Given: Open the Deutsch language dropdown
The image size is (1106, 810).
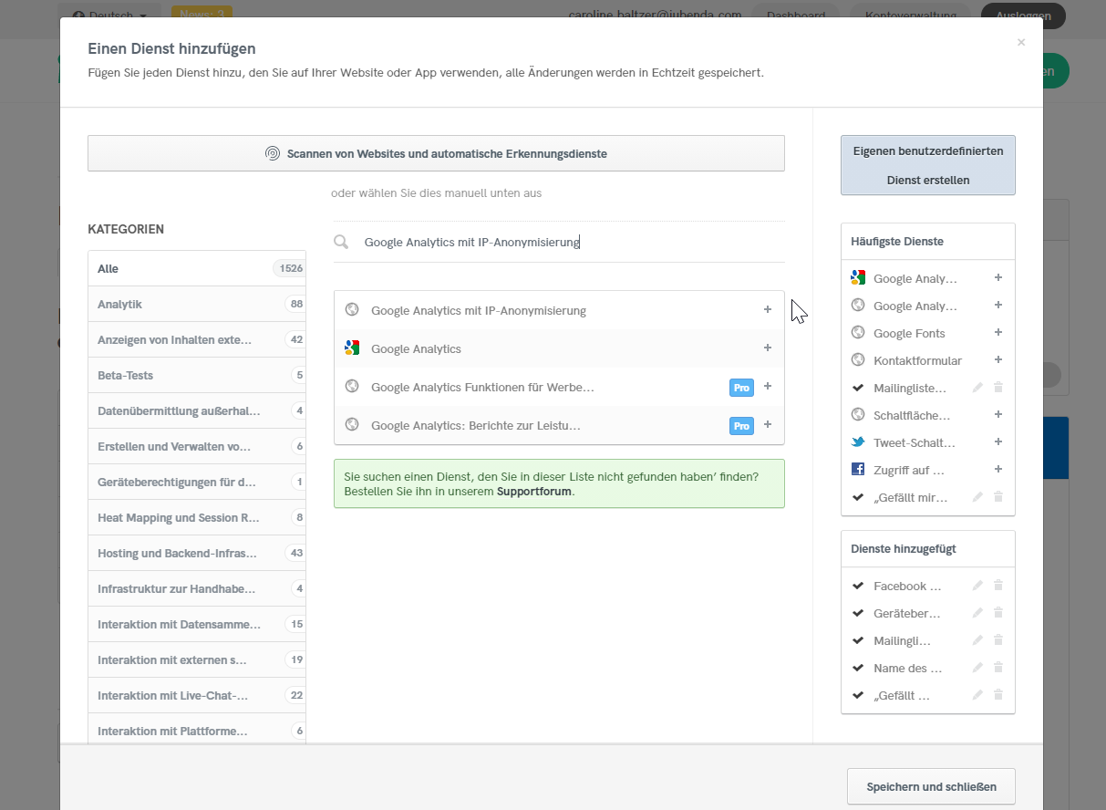Looking at the screenshot, I should tap(109, 15).
